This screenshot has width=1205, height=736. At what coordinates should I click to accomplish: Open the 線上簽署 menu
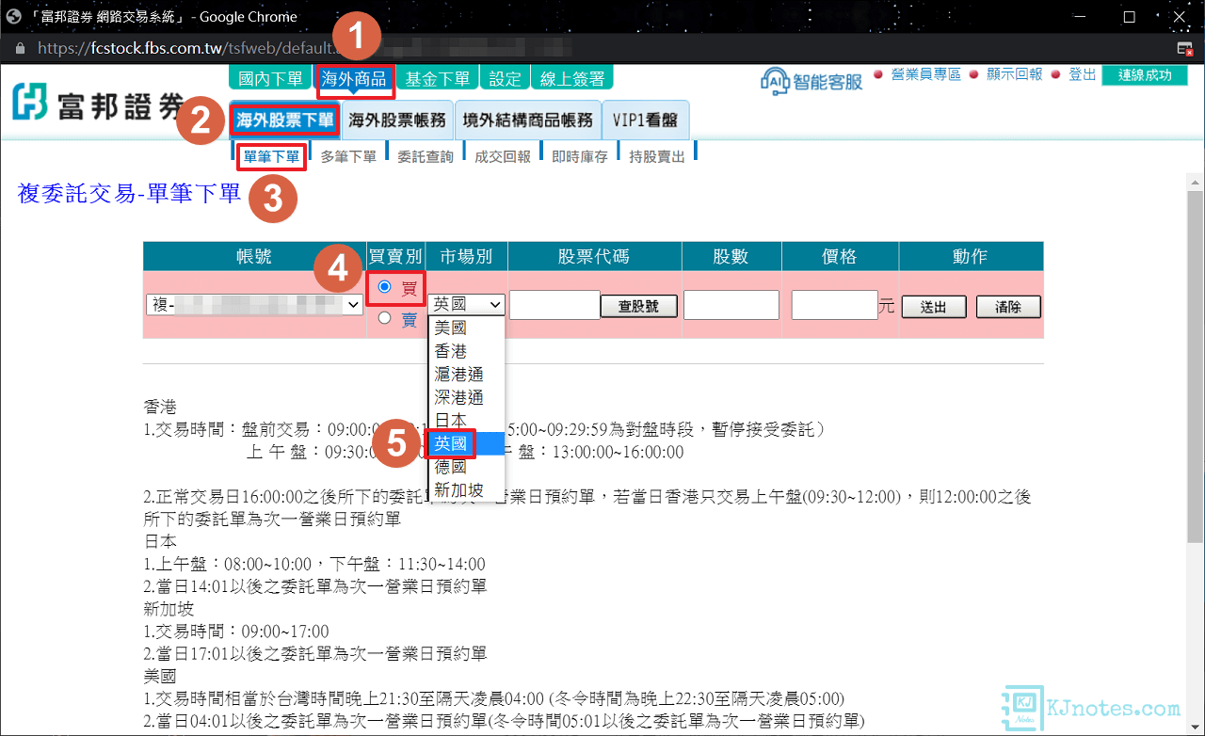click(572, 78)
